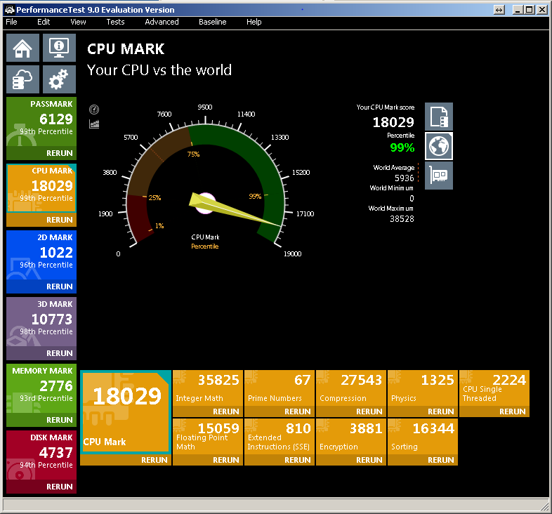The image size is (552, 514).
Task: Select the 2D Mark 1022 tile
Action: (41, 255)
